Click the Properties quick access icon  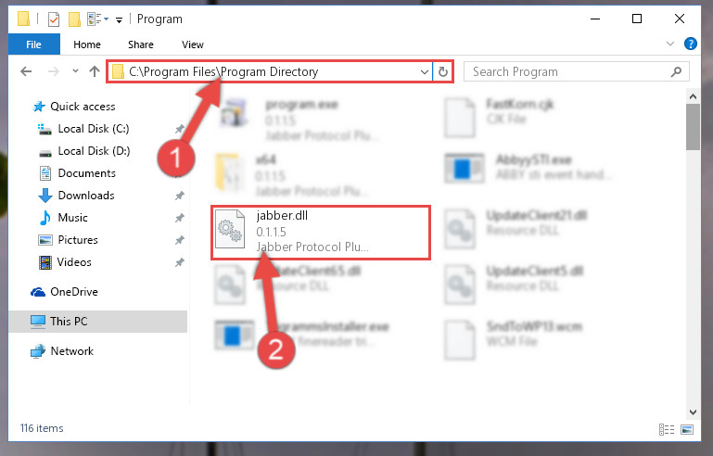[x=54, y=19]
